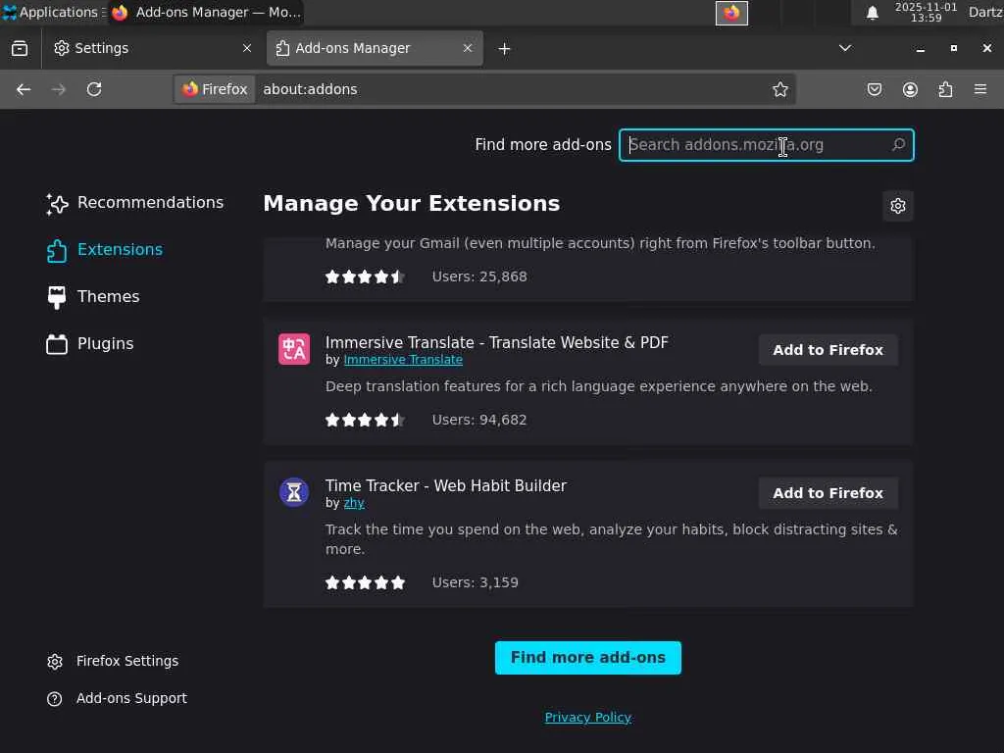The height and width of the screenshot is (753, 1004).
Task: Bookmark this page with the star icon
Action: pyautogui.click(x=779, y=89)
